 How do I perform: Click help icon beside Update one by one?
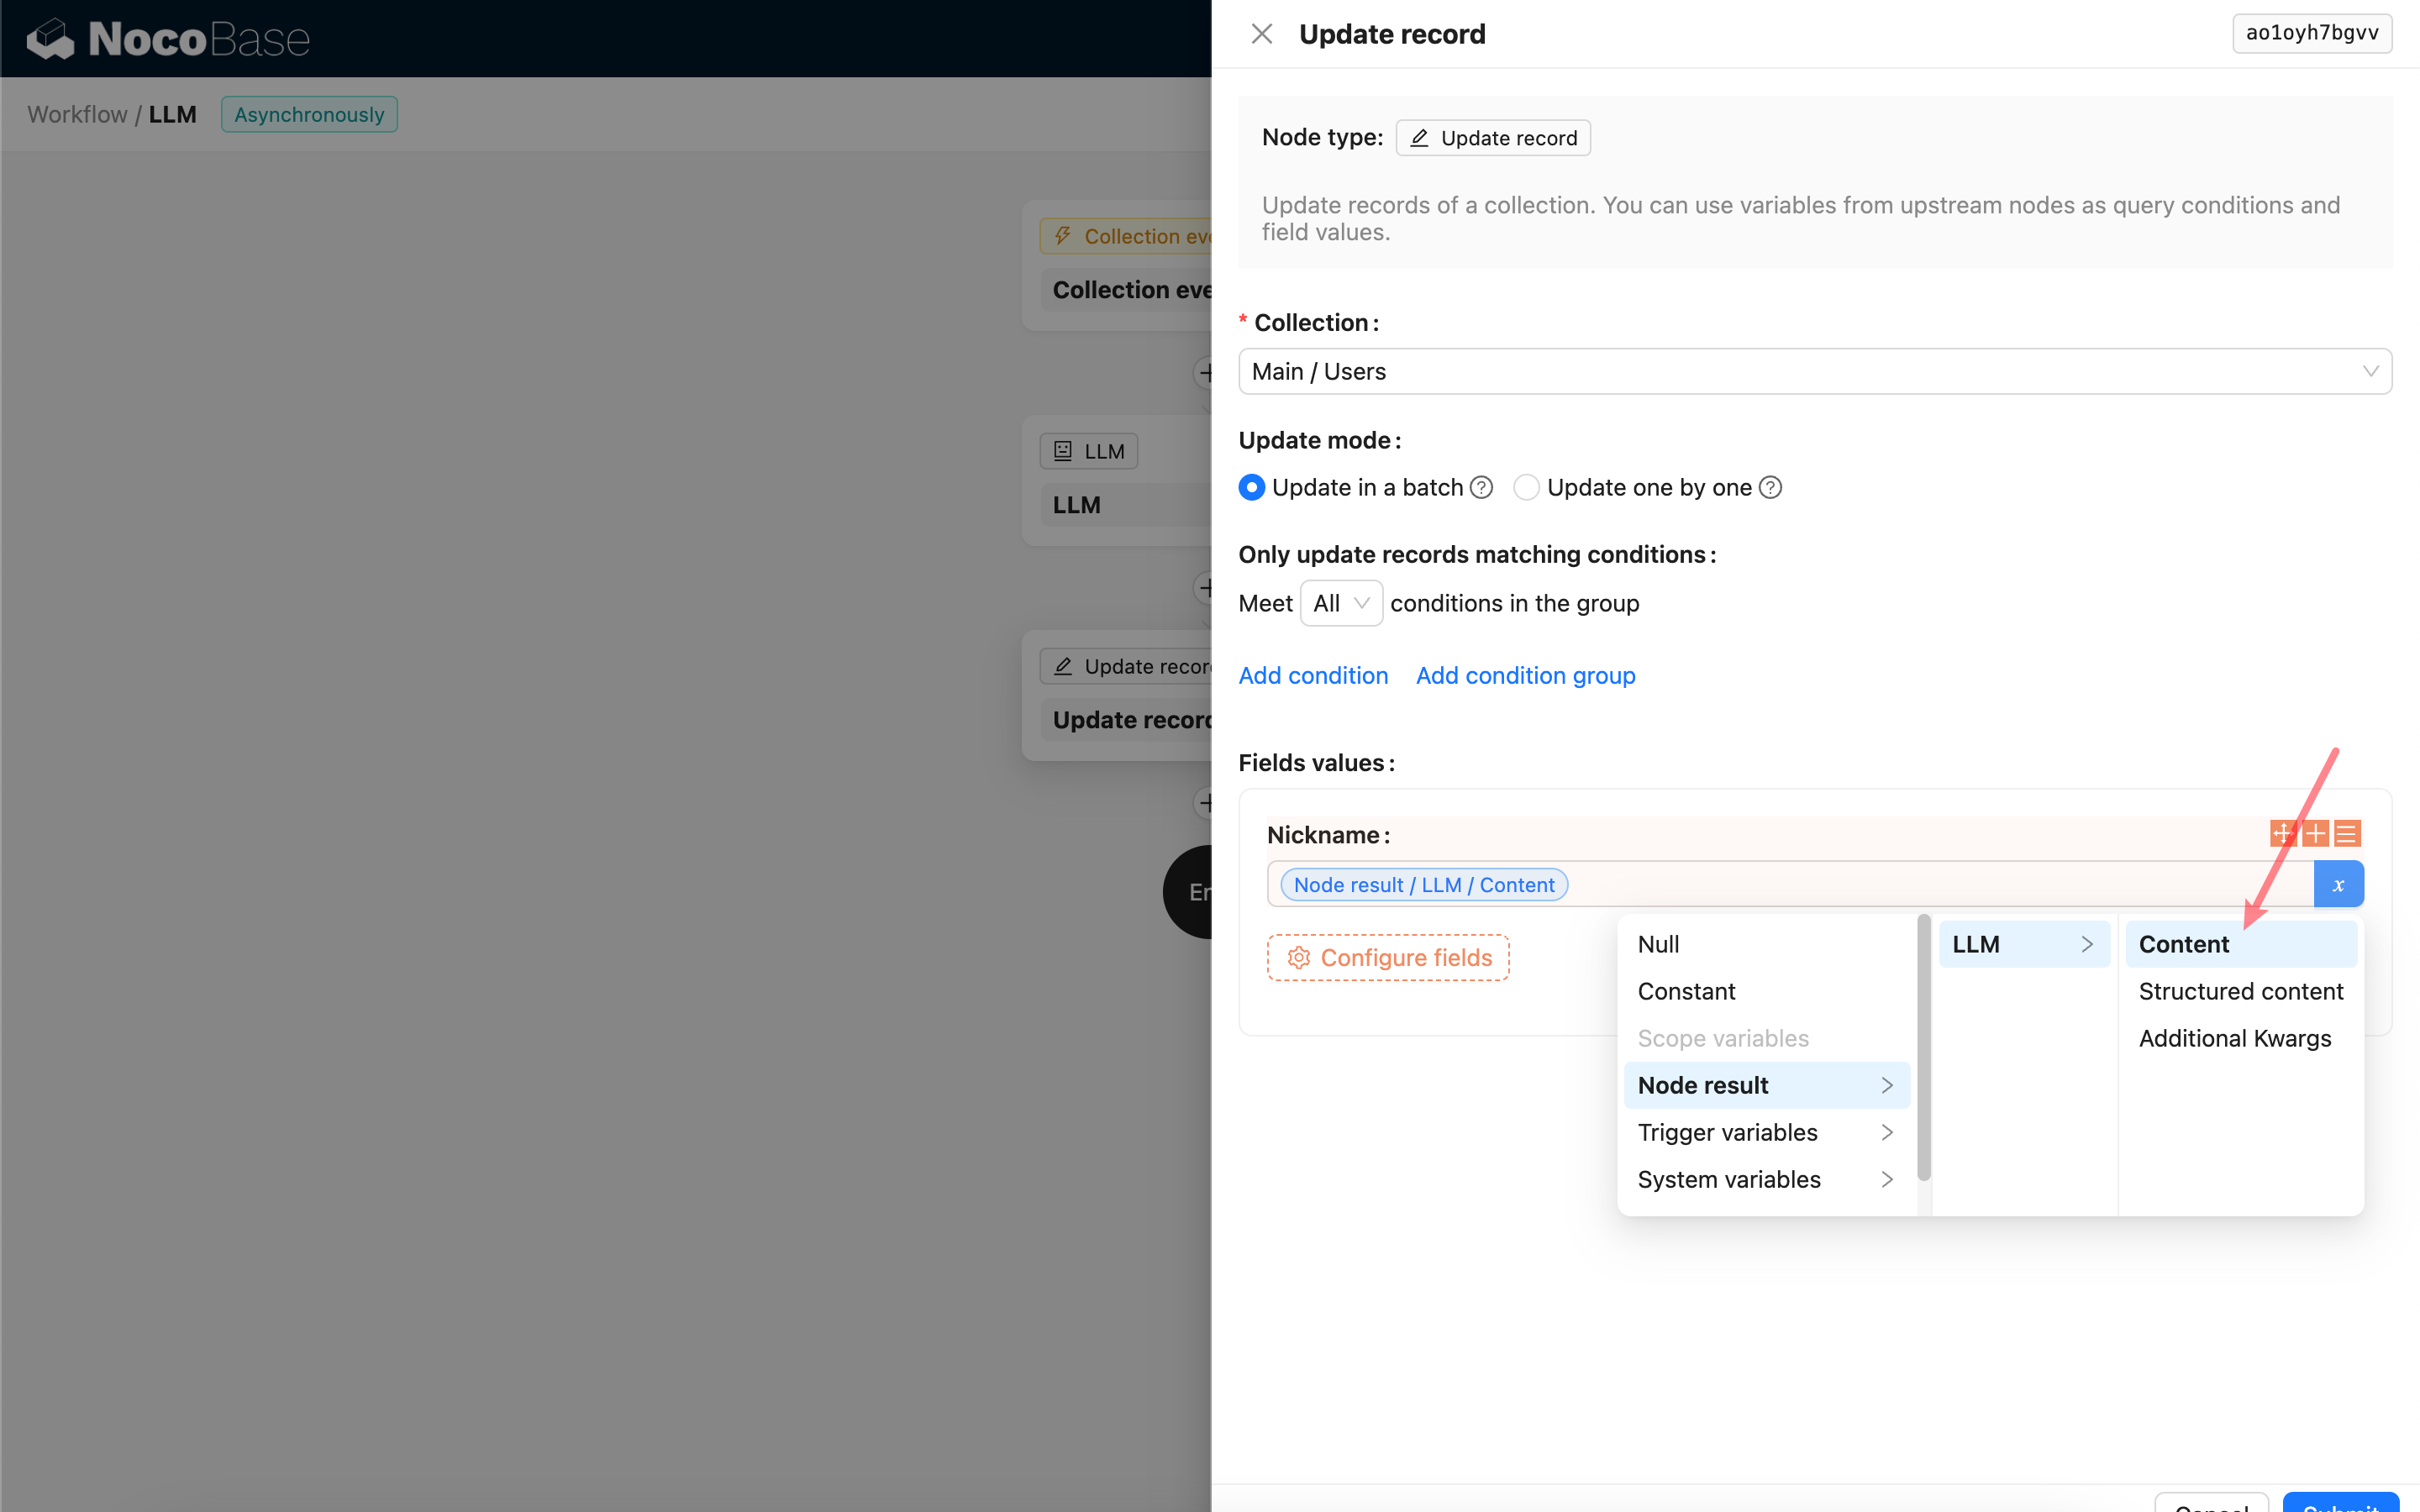[x=1770, y=487]
